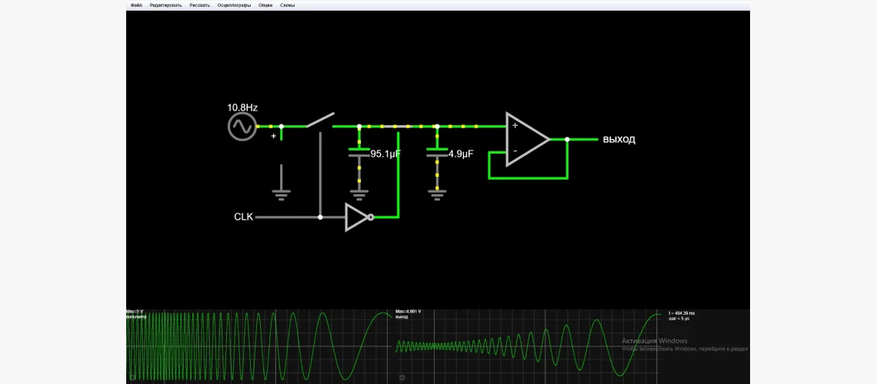Toggle the CLK logic input
The width and height of the screenshot is (877, 384).
tap(243, 217)
